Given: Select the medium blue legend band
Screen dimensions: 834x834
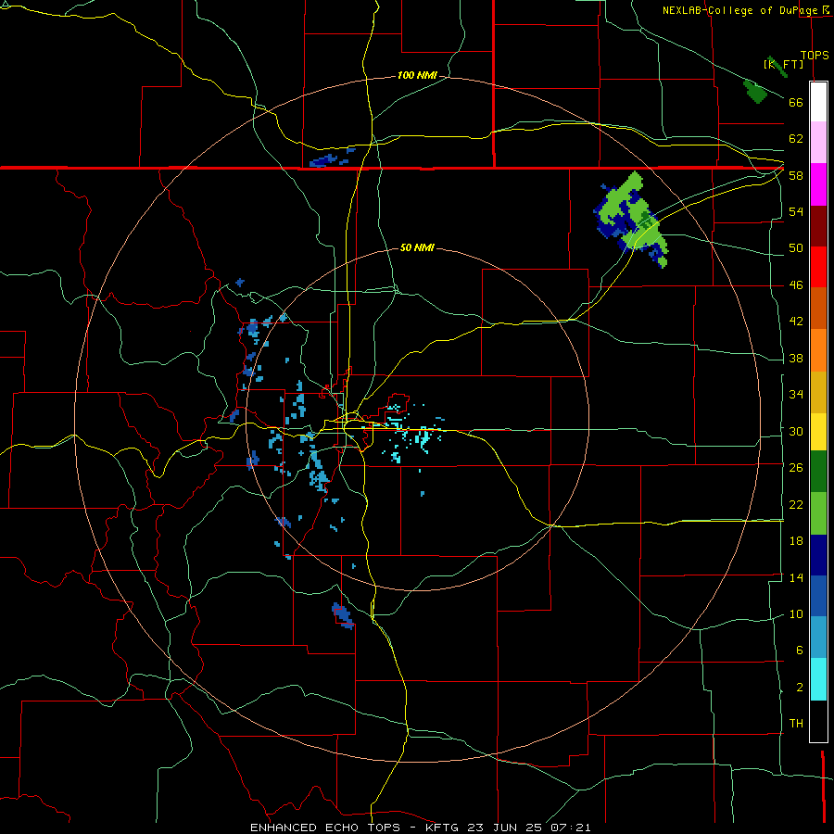Looking at the screenshot, I should 818,596.
